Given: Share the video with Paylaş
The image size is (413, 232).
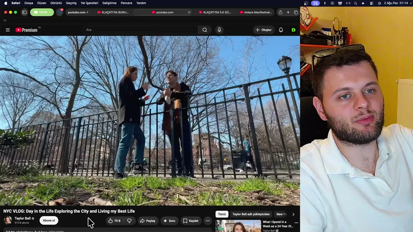Looking at the screenshot, I should click(x=147, y=221).
